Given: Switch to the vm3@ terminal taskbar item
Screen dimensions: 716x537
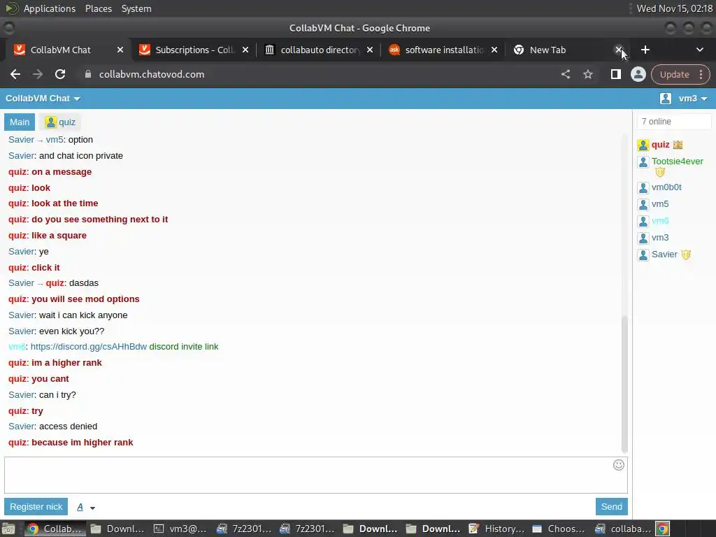Looking at the screenshot, I should click(x=180, y=529).
